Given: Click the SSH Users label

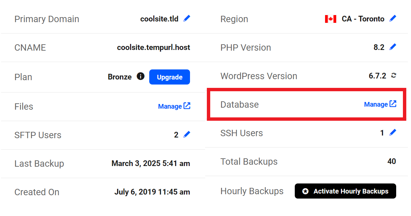Looking at the screenshot, I should coord(242,133).
